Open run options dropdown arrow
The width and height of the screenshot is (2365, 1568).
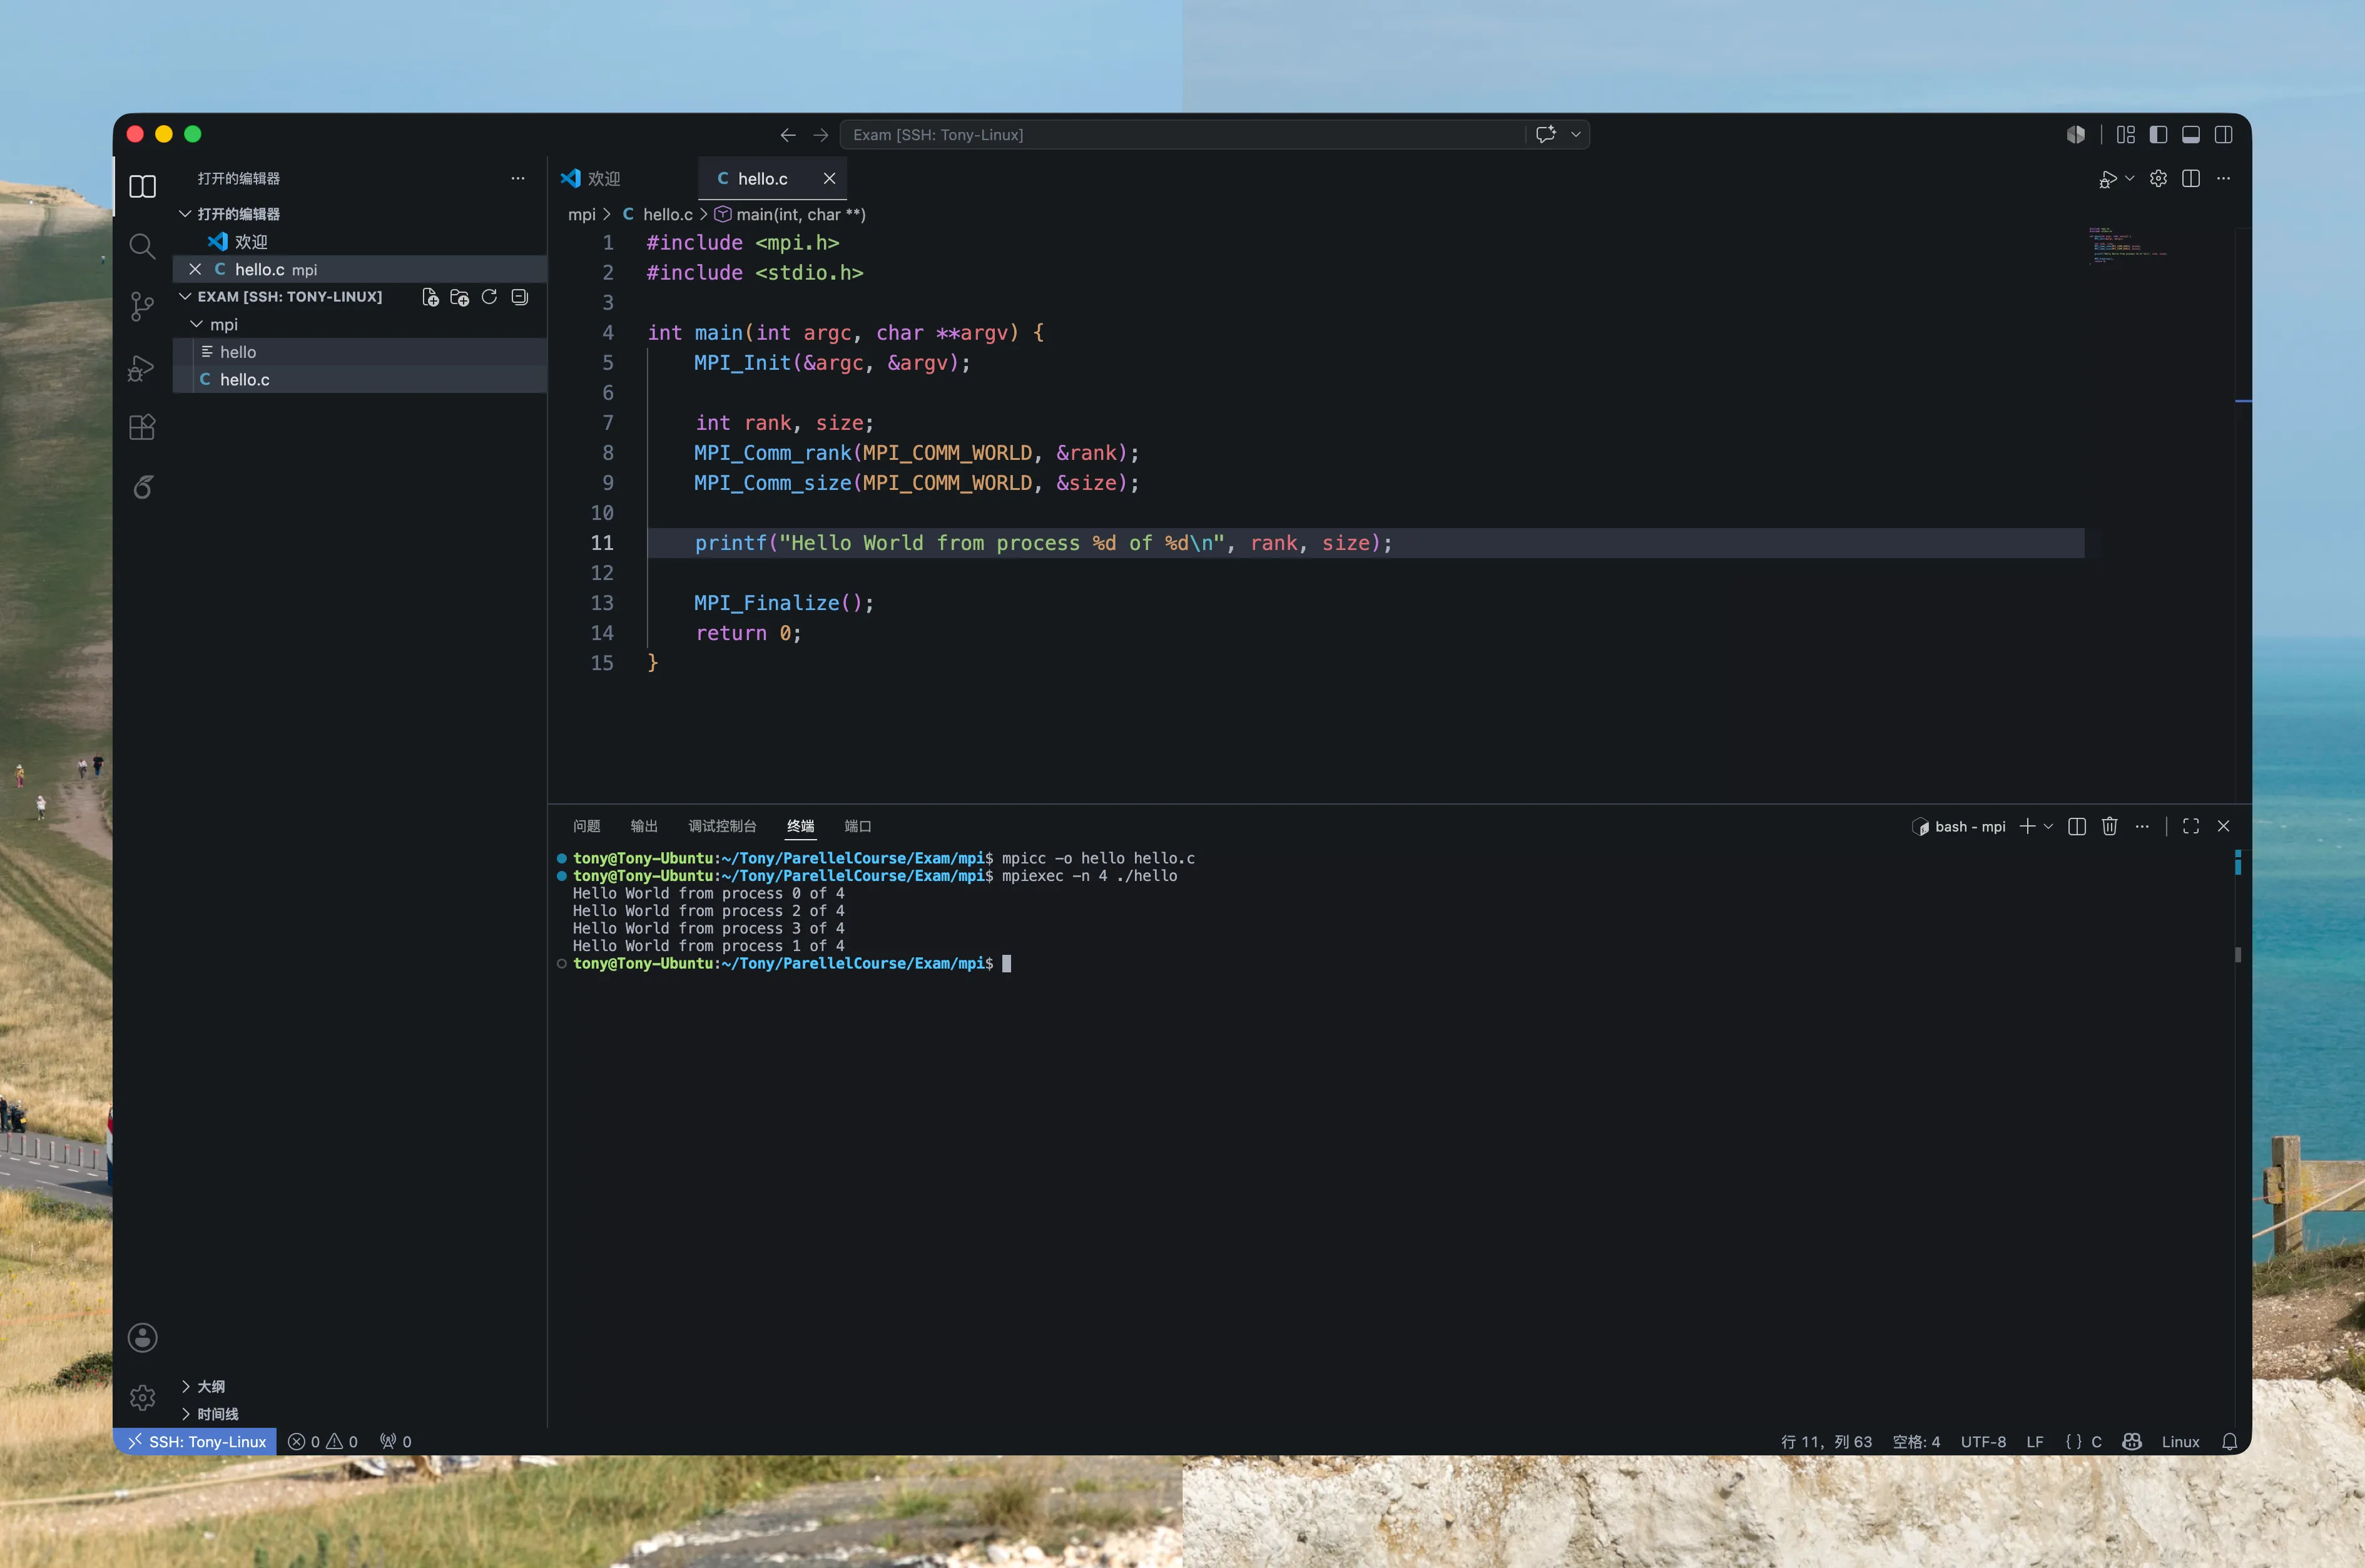click(x=2130, y=179)
